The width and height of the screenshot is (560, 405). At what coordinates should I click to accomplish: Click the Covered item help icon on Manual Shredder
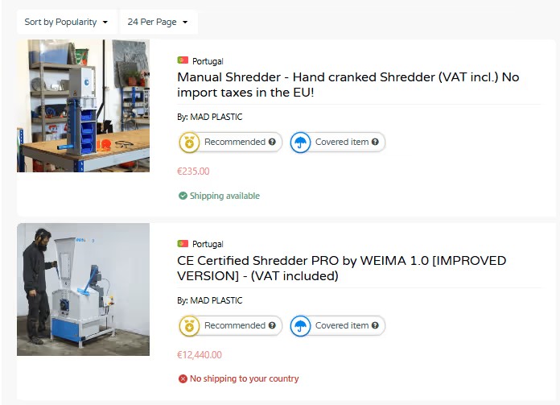coord(375,143)
